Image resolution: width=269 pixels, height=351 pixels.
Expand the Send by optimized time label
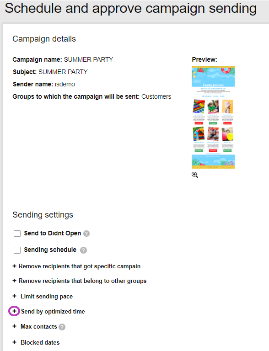(53, 311)
